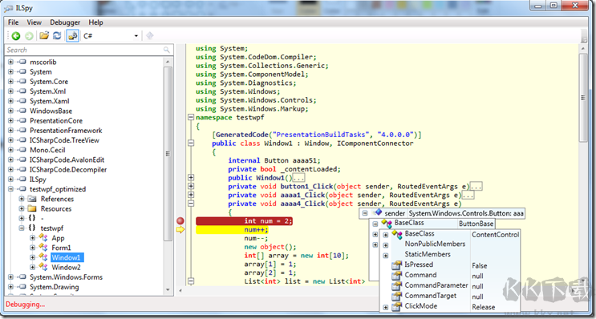This screenshot has height=319, width=596.
Task: Click the code editor vertical scrollbar thumb
Action: pos(583,98)
